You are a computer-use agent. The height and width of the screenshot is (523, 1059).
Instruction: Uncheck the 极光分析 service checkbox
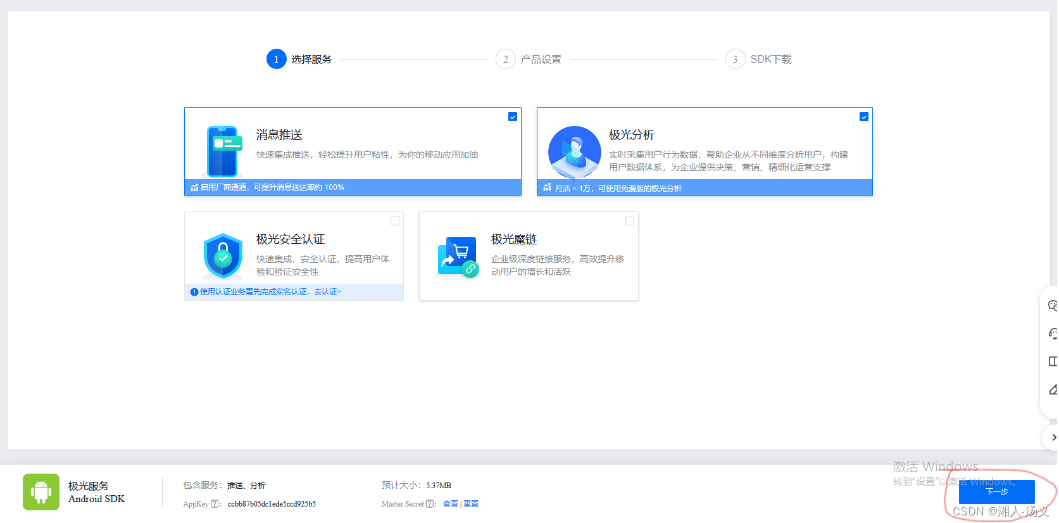(x=864, y=117)
